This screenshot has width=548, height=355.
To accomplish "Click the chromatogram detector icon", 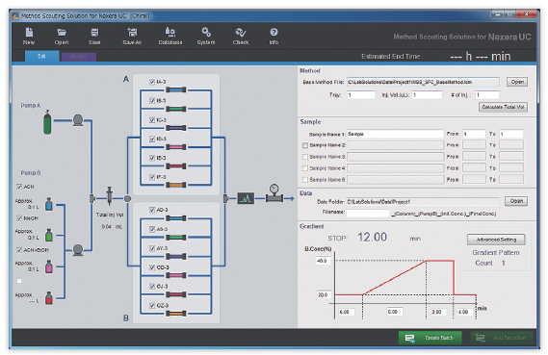I will (x=246, y=198).
